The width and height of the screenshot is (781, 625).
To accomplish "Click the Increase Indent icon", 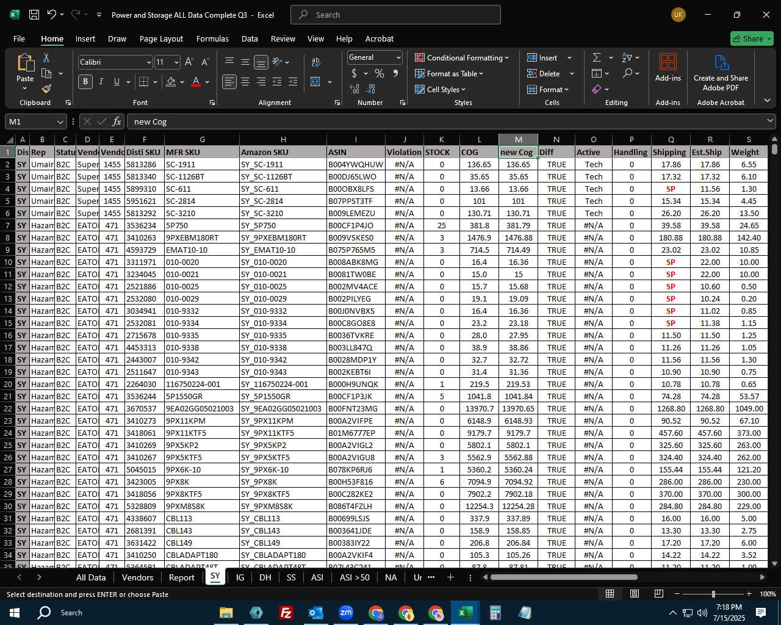I will 293,82.
